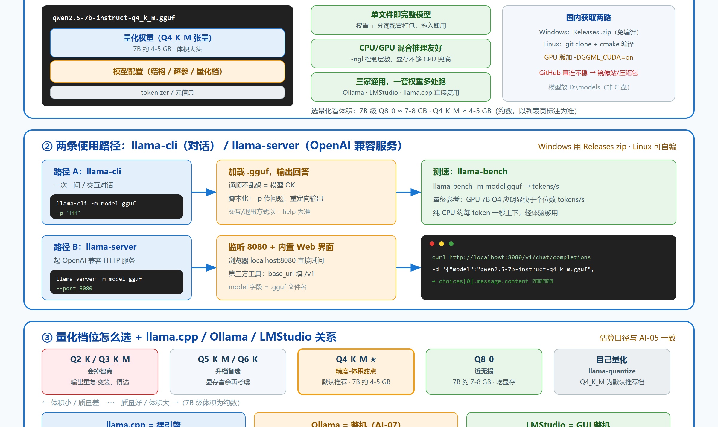
Task: Select the Q5_K_M / Q6_K card
Action: tap(228, 372)
